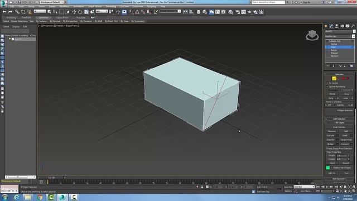Open the Modify command panel tab
This screenshot has width=357, height=201.
point(331,26)
